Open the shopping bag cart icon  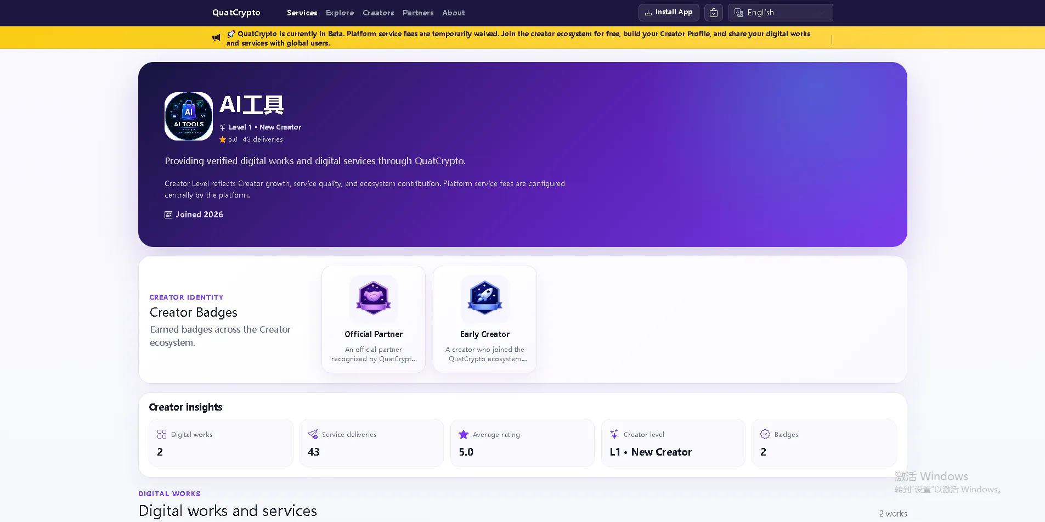coord(714,13)
